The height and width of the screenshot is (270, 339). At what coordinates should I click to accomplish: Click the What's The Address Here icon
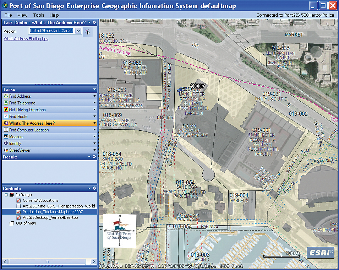point(6,123)
